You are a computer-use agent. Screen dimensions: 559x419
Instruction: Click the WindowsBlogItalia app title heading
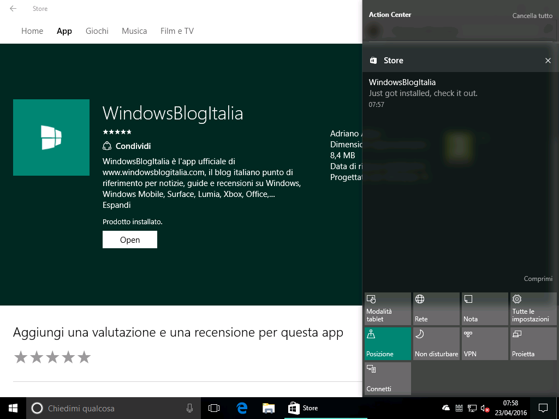click(173, 113)
